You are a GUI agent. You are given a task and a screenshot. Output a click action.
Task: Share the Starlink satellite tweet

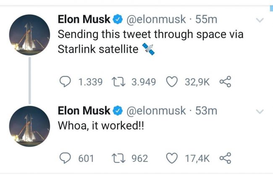225,82
